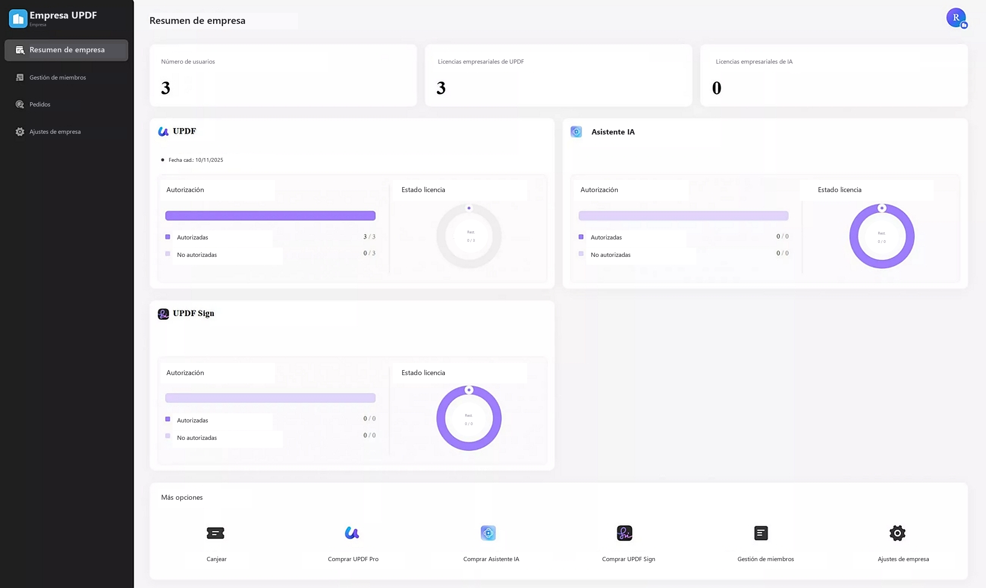986x588 pixels.
Task: Click the Comprar UPDF Pro icon
Action: (x=352, y=533)
